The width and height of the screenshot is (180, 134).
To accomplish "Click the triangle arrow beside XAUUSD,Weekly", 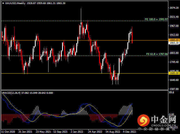I will point(3,3).
